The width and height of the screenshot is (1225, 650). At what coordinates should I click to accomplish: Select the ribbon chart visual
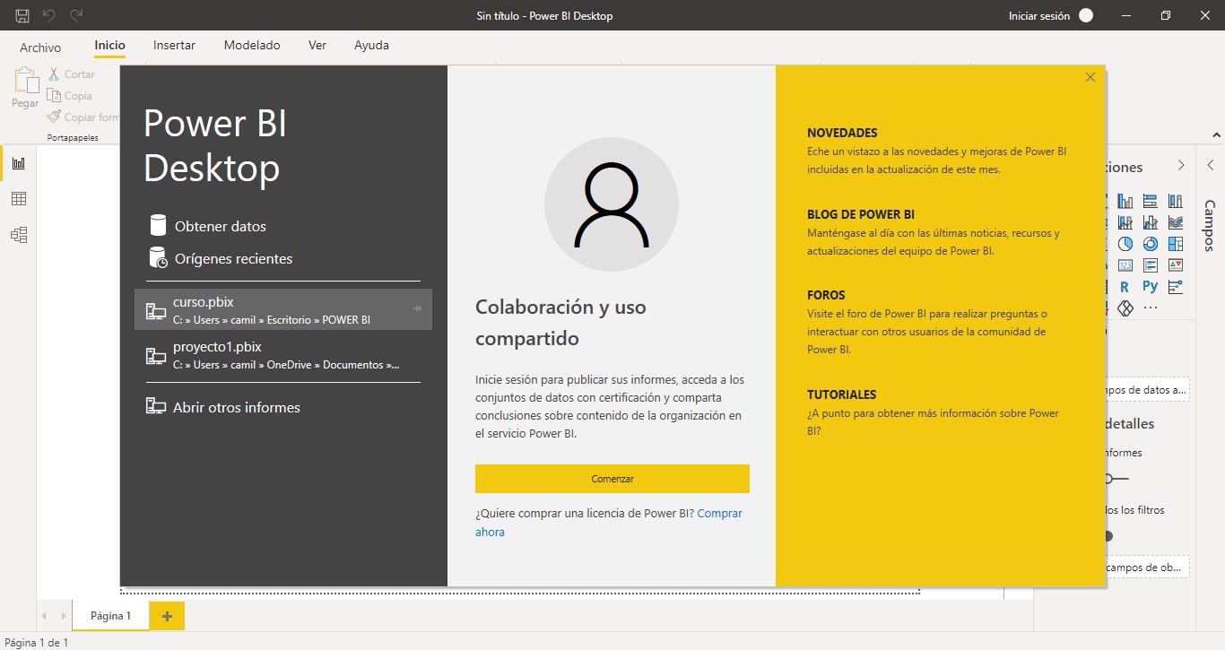click(x=1176, y=222)
